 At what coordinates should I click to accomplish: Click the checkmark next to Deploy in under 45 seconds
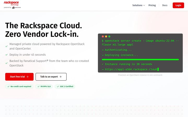pyautogui.click(x=7, y=55)
